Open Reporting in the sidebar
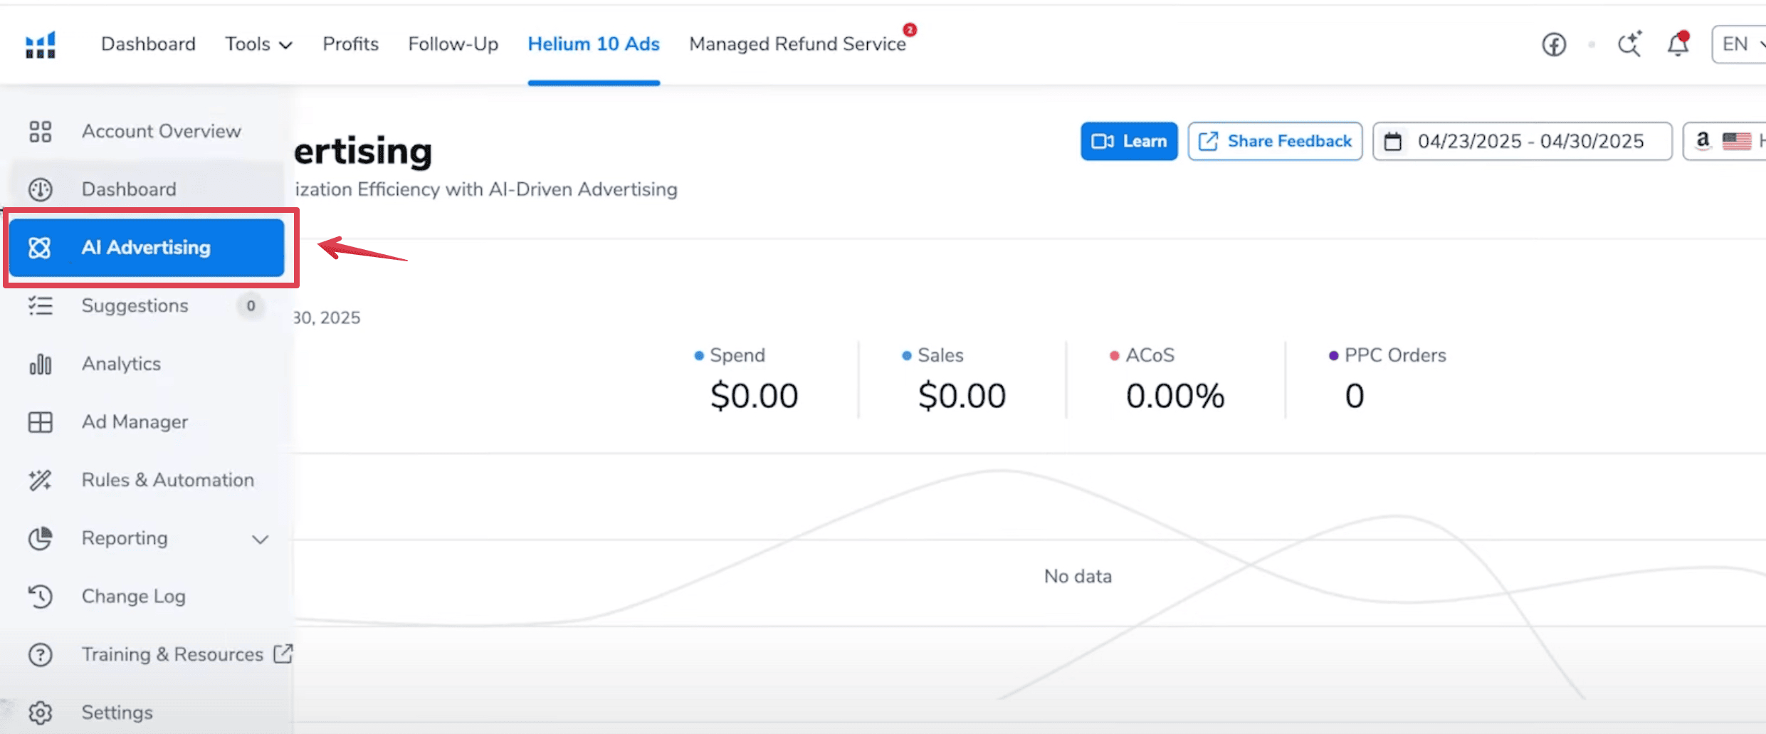The width and height of the screenshot is (1766, 734). pyautogui.click(x=125, y=538)
